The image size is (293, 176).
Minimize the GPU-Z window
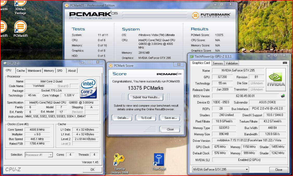click(x=269, y=56)
